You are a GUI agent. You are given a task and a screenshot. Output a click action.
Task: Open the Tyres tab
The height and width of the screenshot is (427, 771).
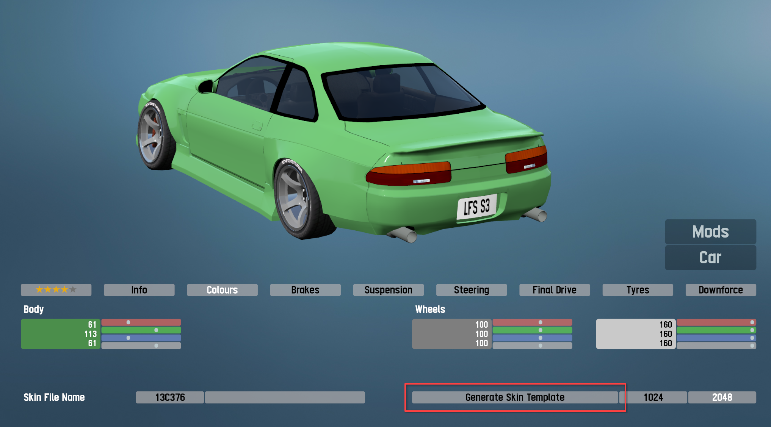[638, 290]
